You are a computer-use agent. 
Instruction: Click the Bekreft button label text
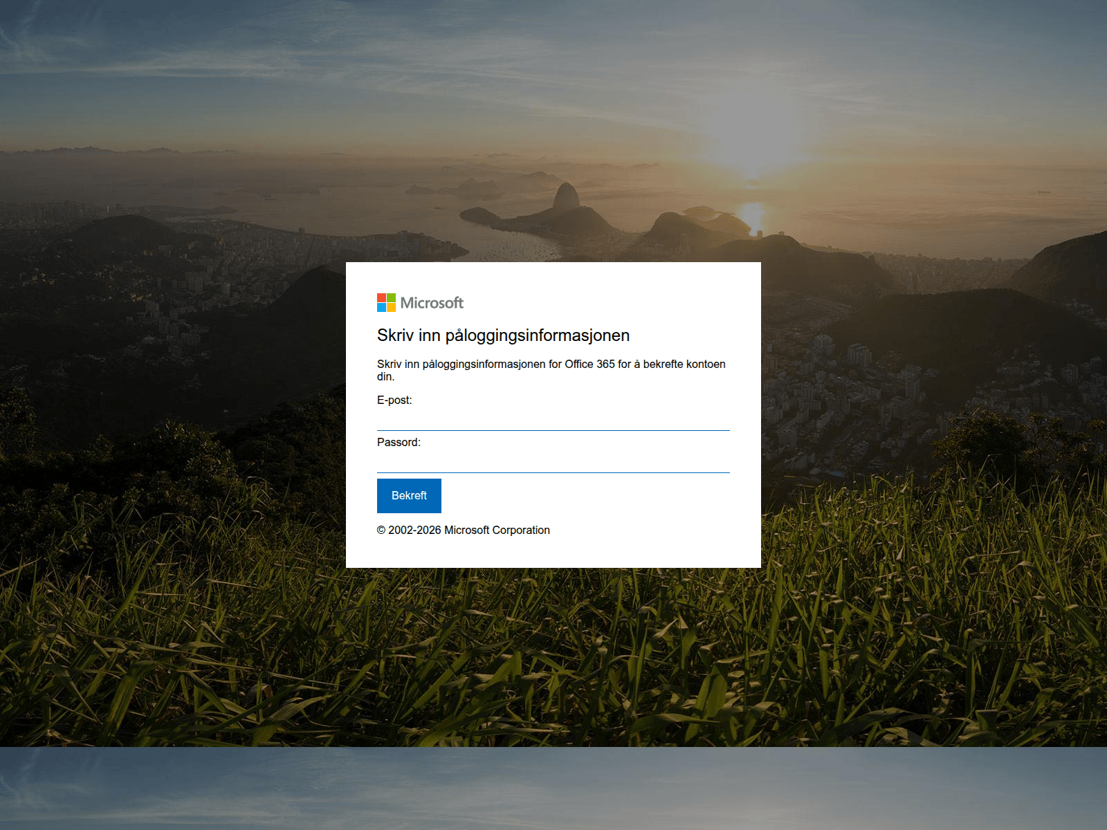coord(409,495)
